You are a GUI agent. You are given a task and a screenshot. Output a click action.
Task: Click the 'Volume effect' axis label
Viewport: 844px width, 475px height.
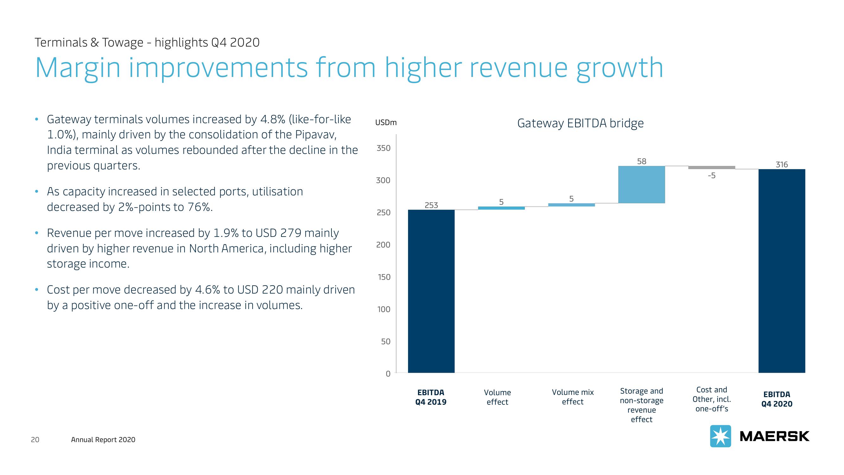(497, 397)
